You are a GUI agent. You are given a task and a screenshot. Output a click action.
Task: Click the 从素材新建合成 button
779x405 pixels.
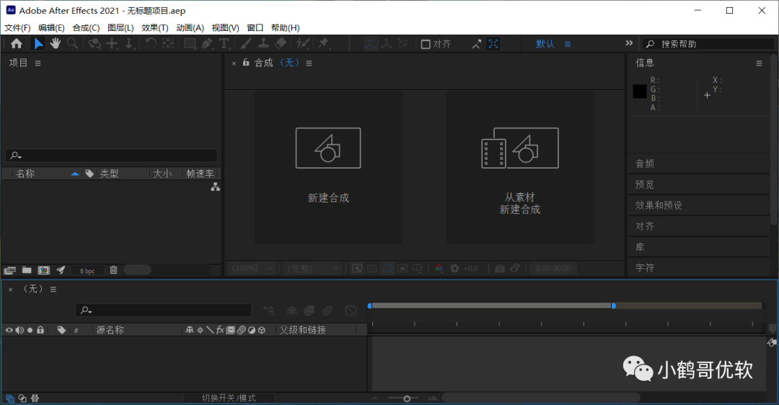click(x=519, y=167)
